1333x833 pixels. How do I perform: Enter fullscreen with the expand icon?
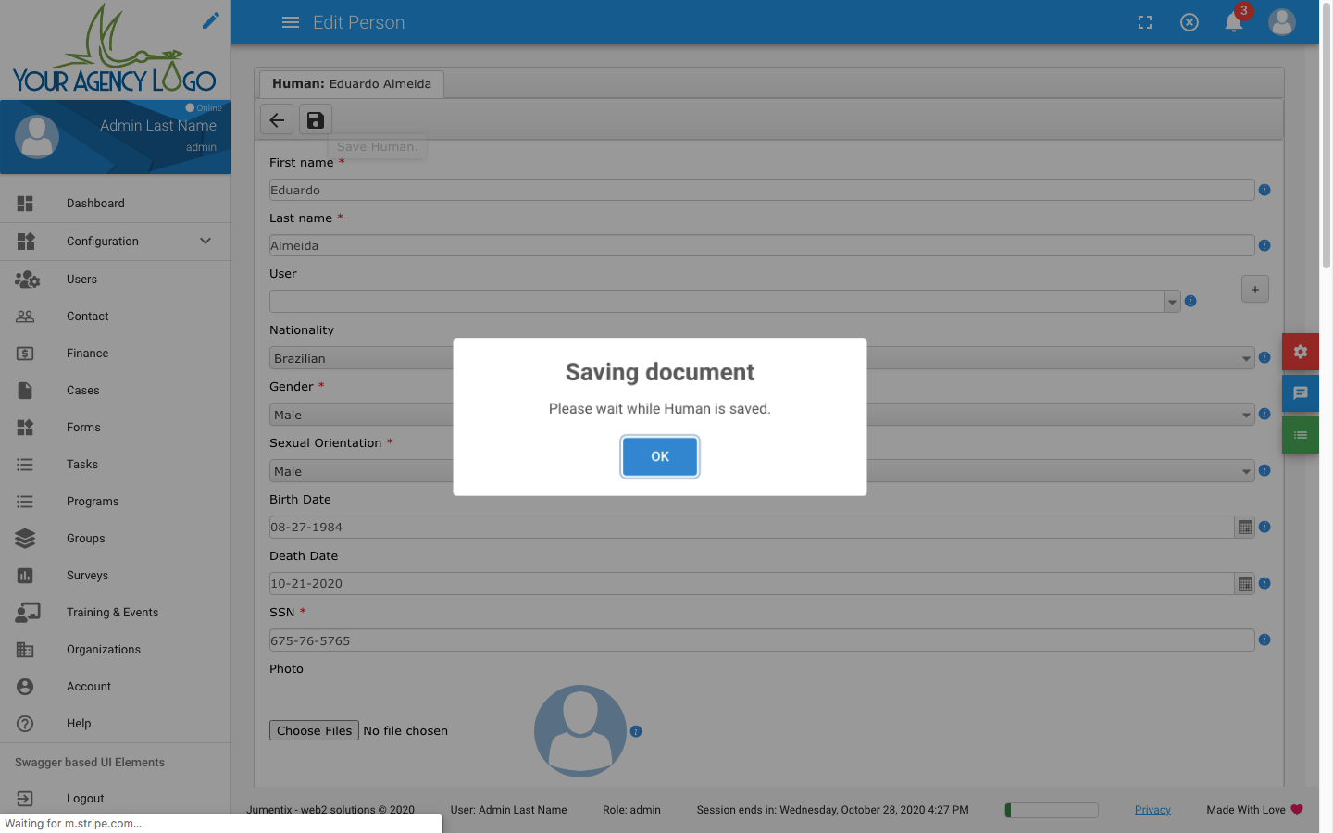point(1145,22)
